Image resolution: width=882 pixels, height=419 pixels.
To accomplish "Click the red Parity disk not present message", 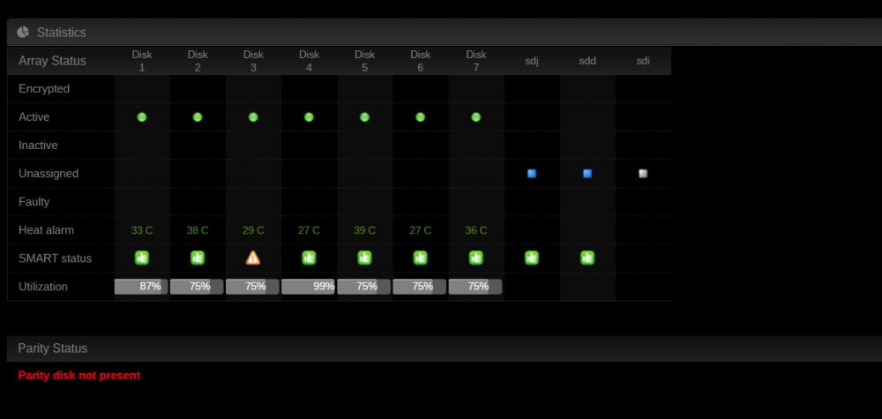I will [x=78, y=375].
